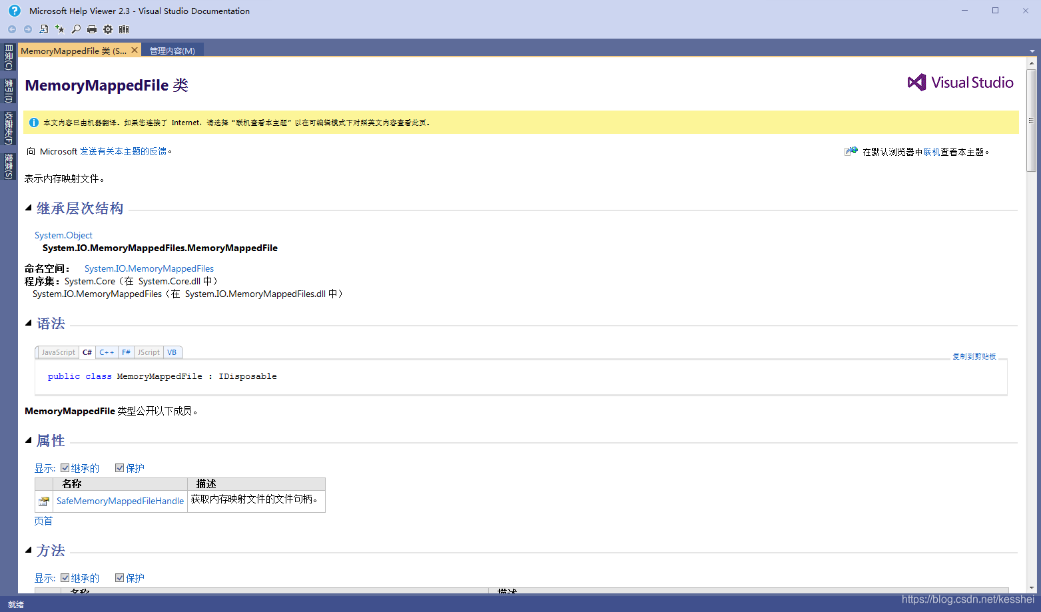The image size is (1041, 612).
Task: Open the 搜索(S) side panel
Action: [x=9, y=166]
